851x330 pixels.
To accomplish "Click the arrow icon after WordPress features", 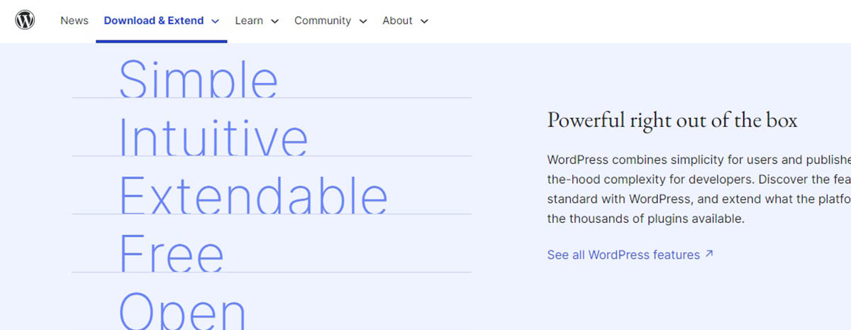I will (709, 253).
